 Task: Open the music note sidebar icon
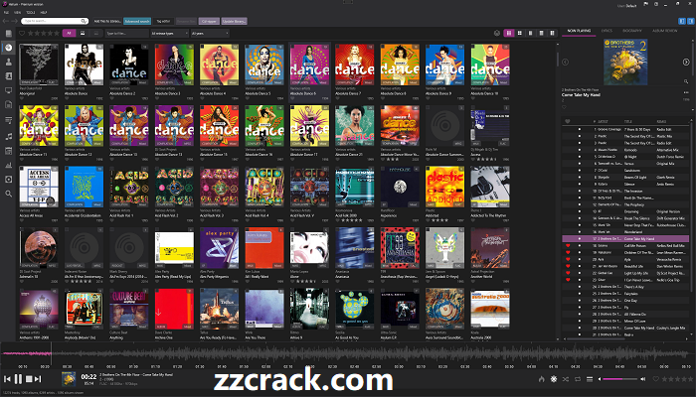(x=8, y=137)
